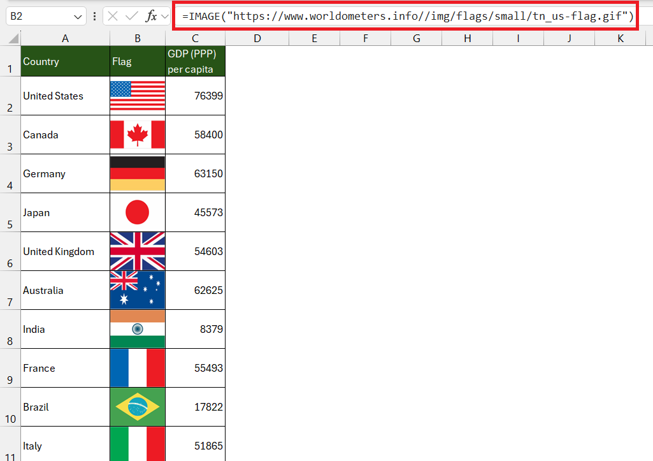The height and width of the screenshot is (461, 653).
Task: Select column I header
Action: point(518,39)
